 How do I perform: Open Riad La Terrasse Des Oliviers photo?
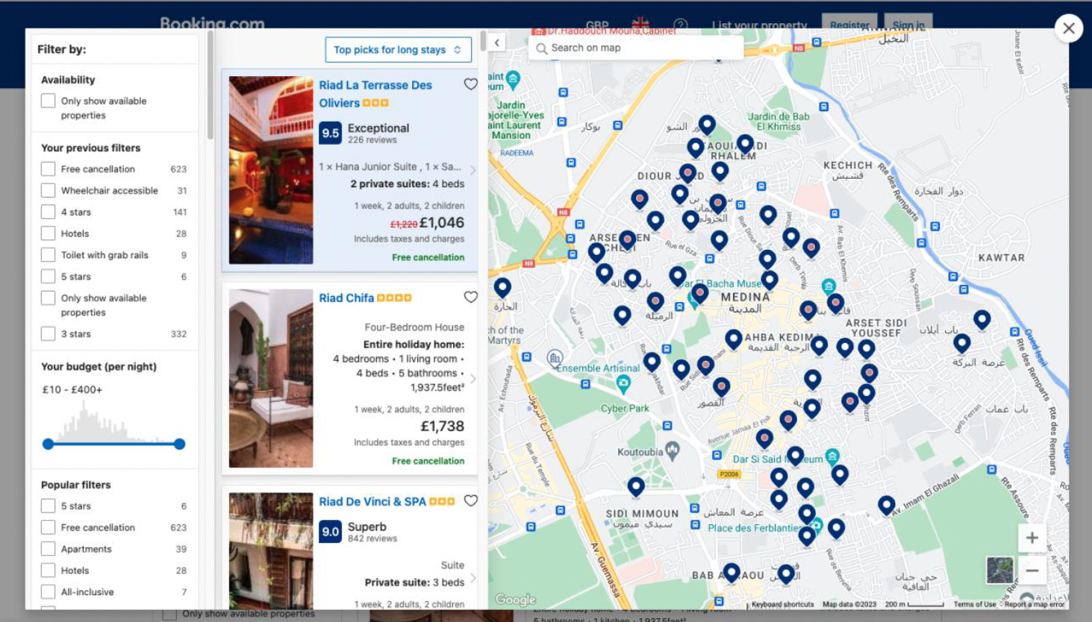click(271, 170)
